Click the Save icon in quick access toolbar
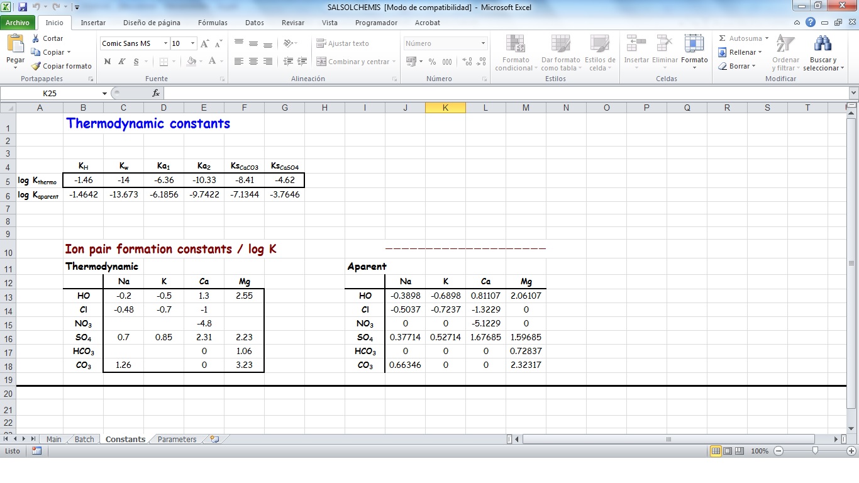859x483 pixels. click(x=23, y=7)
